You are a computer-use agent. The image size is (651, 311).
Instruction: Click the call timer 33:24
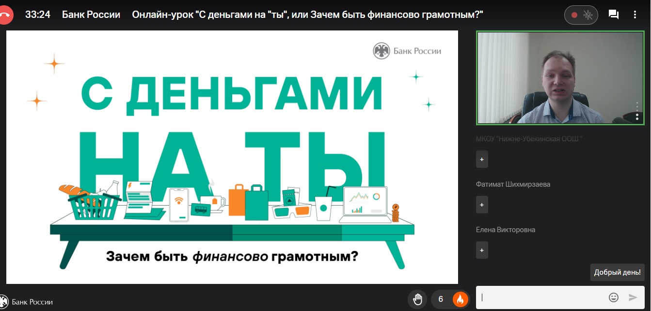[x=38, y=15]
